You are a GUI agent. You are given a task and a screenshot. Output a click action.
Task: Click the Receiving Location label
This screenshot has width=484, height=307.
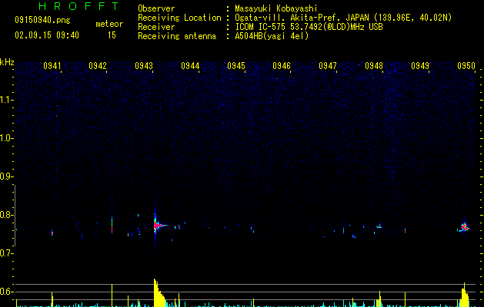(179, 18)
